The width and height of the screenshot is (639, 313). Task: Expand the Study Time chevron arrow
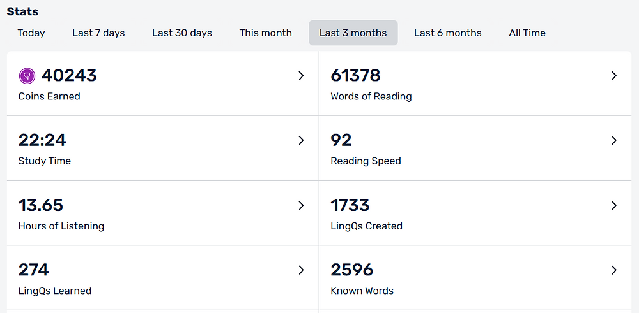301,140
